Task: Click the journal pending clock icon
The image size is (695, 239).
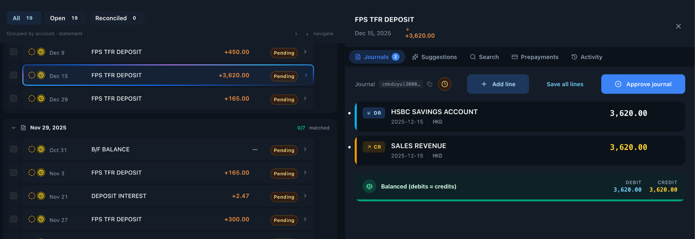Action: tap(445, 84)
